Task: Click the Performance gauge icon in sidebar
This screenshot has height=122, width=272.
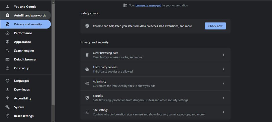Action: coord(8,33)
